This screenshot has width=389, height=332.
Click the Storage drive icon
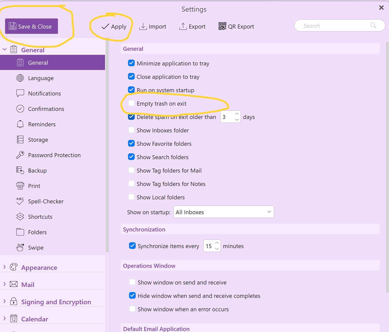tap(20, 139)
